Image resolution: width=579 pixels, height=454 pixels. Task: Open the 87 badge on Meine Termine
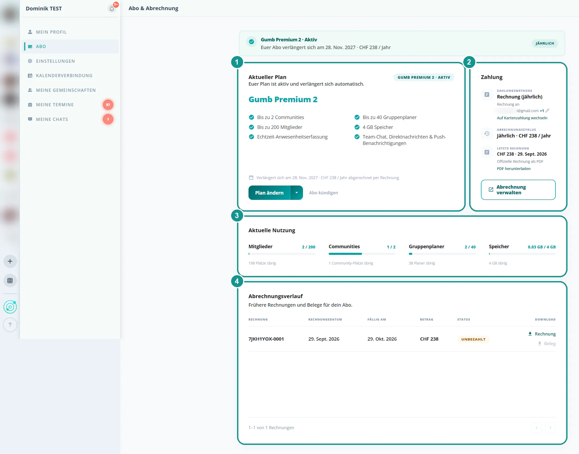click(x=108, y=105)
